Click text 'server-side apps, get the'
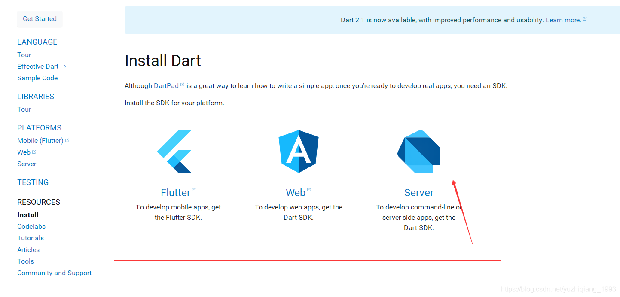Image resolution: width=620 pixels, height=297 pixels. tap(419, 218)
